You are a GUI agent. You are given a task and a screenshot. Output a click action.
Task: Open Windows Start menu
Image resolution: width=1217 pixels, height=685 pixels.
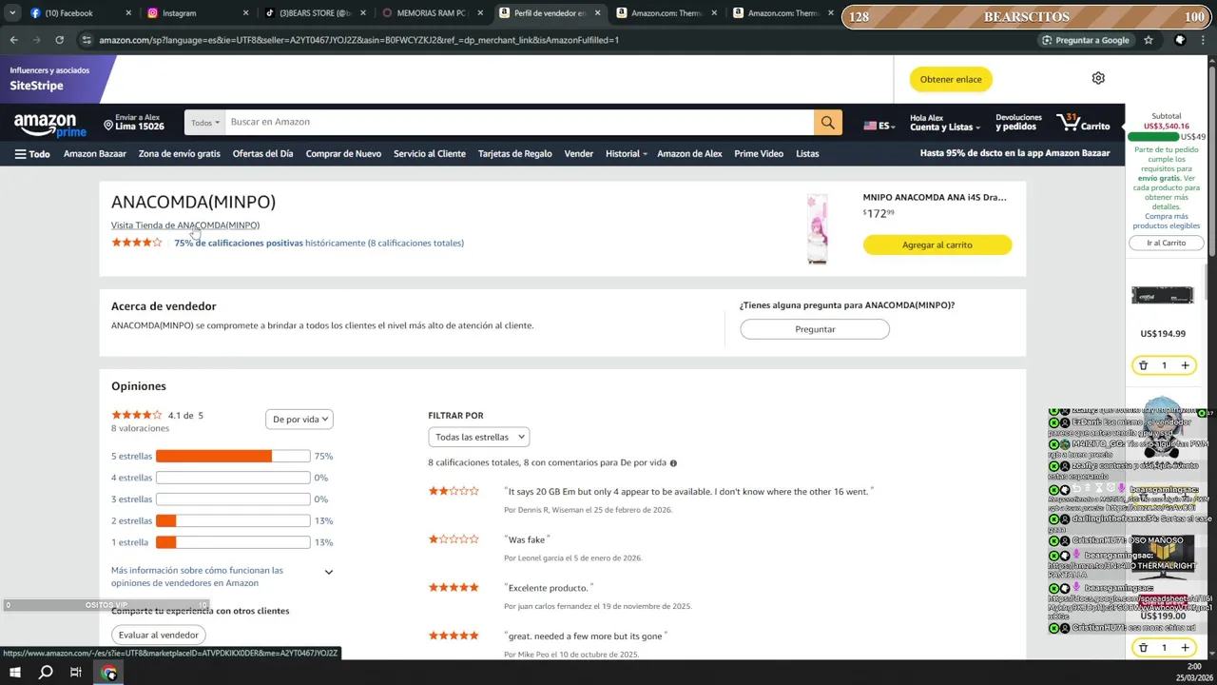pos(14,673)
